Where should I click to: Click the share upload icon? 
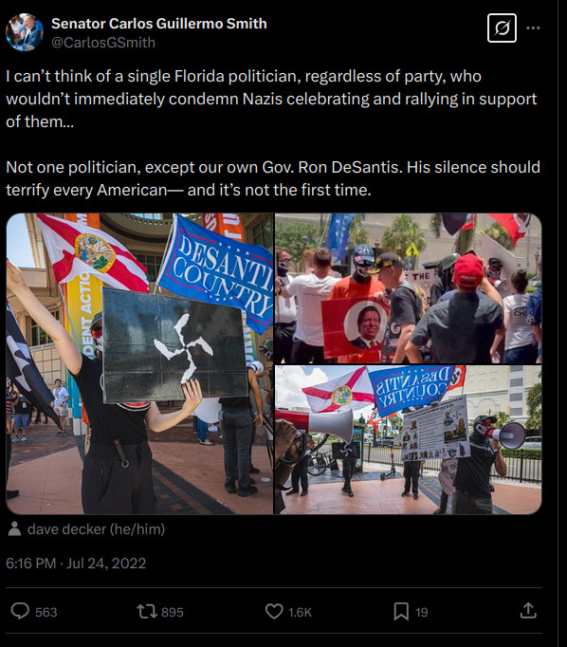(528, 611)
